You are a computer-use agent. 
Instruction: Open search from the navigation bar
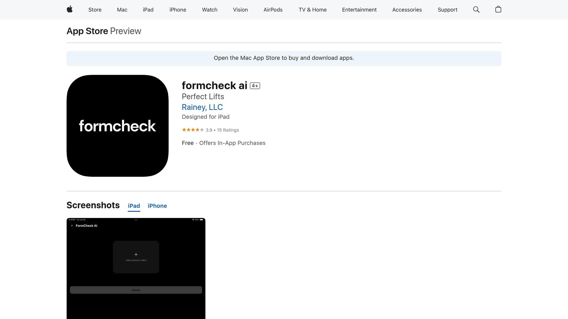tap(476, 9)
